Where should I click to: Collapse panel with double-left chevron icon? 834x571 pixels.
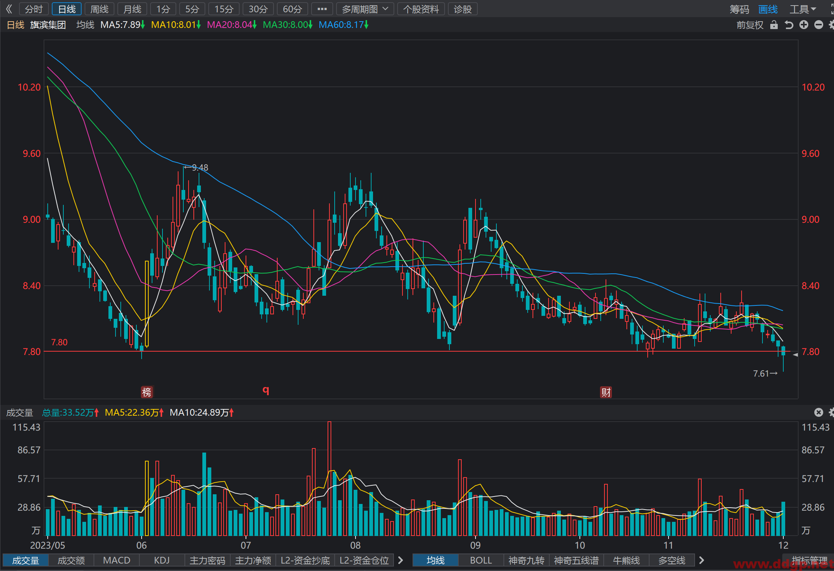[x=9, y=9]
